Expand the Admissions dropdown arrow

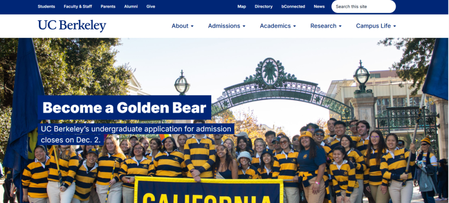[244, 26]
